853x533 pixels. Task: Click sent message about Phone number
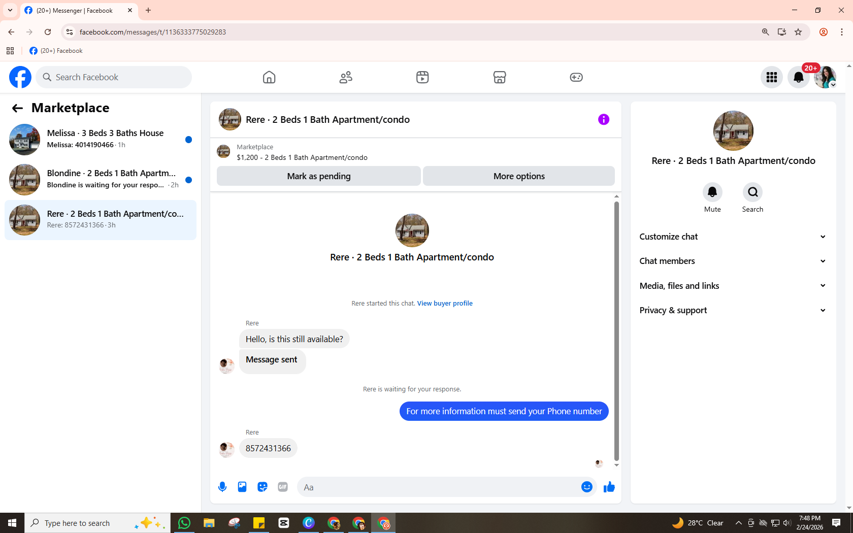coord(504,411)
